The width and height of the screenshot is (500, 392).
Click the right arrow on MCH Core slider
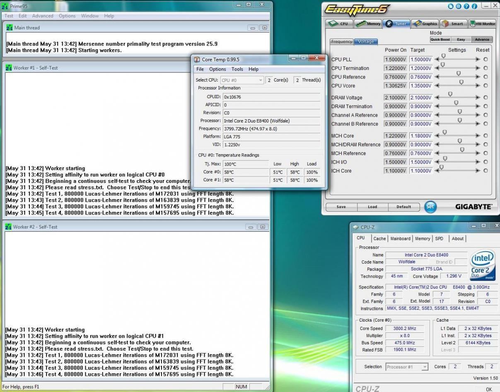pyautogui.click(x=478, y=136)
